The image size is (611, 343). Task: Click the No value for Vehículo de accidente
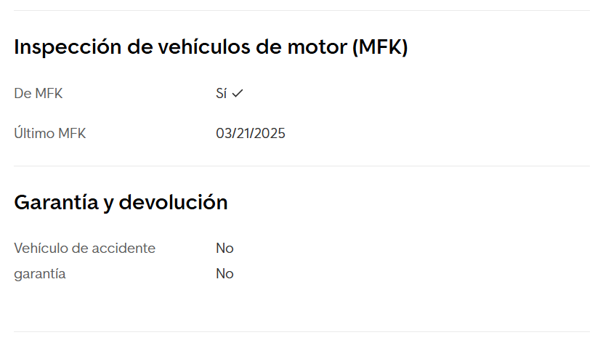[x=224, y=249]
